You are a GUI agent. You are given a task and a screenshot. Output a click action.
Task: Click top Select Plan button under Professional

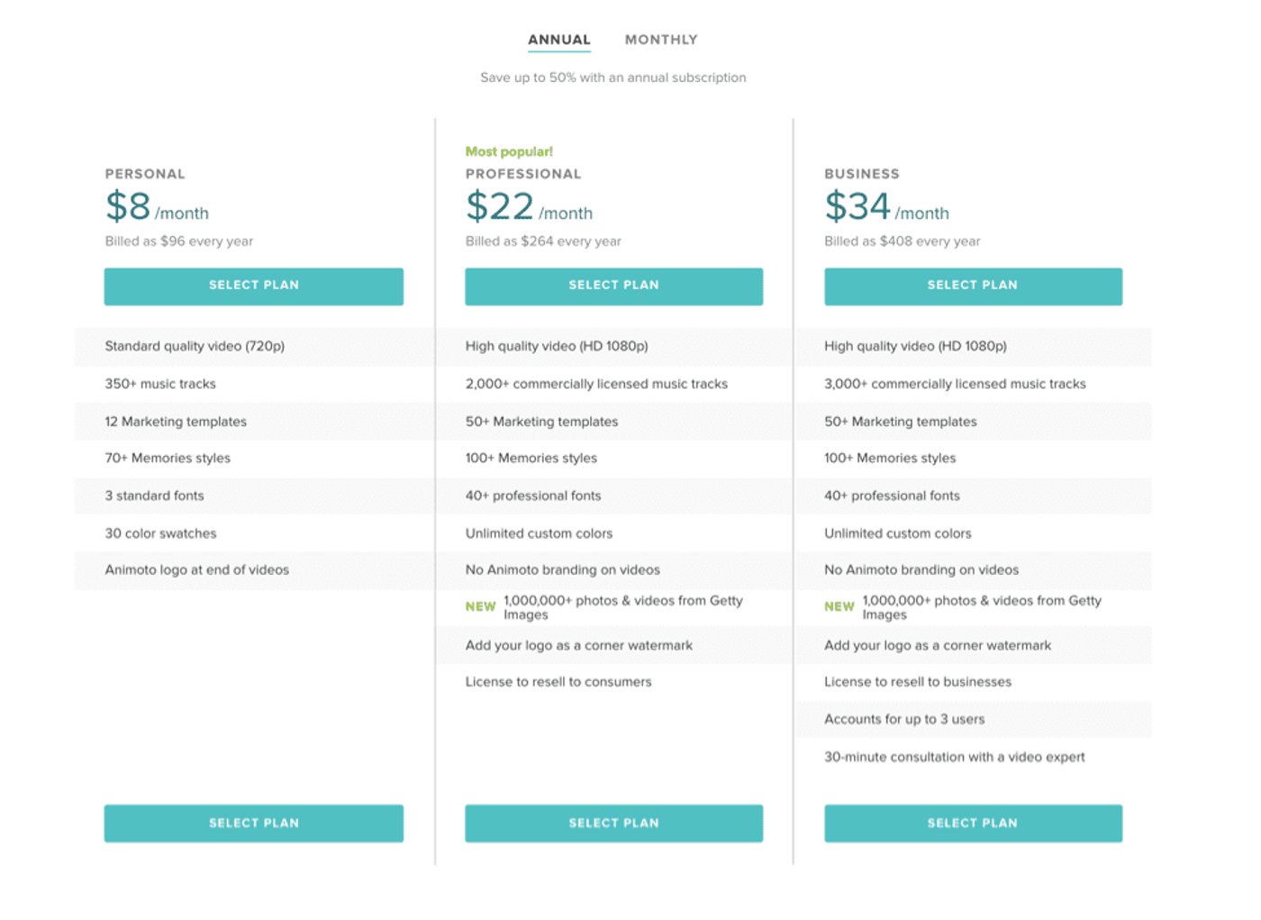613,286
